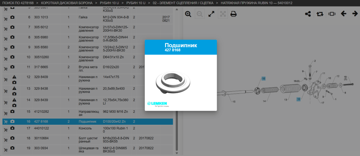The image size is (360, 156).
Task: Zoom in on the parts diagram
Action: 188,14
